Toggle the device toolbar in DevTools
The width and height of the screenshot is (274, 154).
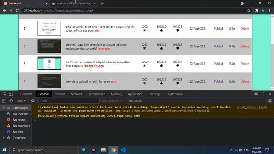tap(11, 94)
